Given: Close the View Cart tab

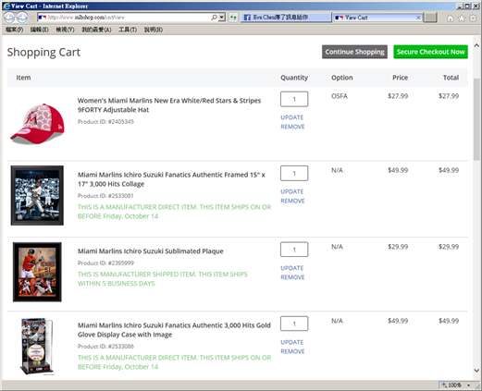Looking at the screenshot, I should [x=418, y=18].
